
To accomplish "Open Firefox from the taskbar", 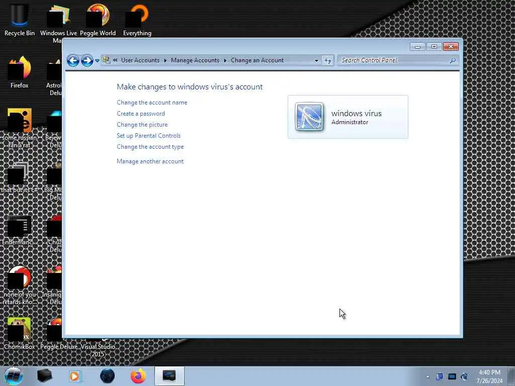I will 138,376.
